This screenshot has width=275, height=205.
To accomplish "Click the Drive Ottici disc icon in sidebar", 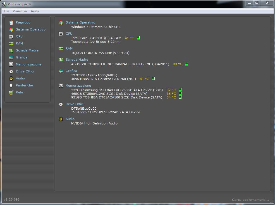I will pos(11,72).
